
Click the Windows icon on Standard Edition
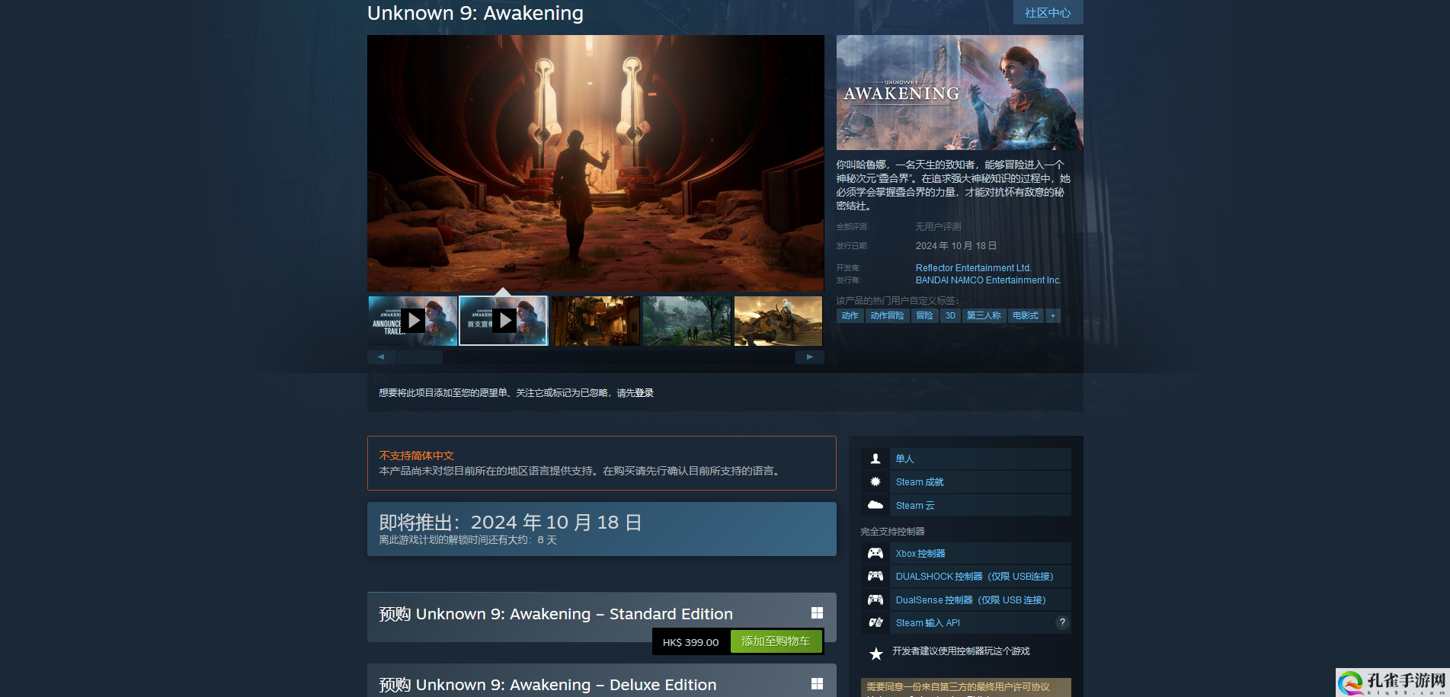pyautogui.click(x=817, y=613)
